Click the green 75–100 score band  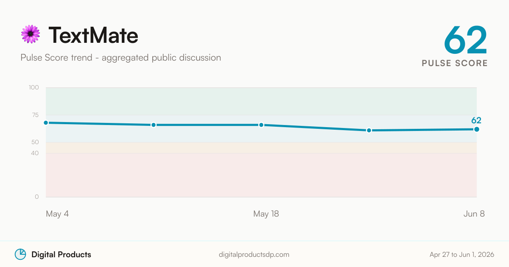point(261,101)
